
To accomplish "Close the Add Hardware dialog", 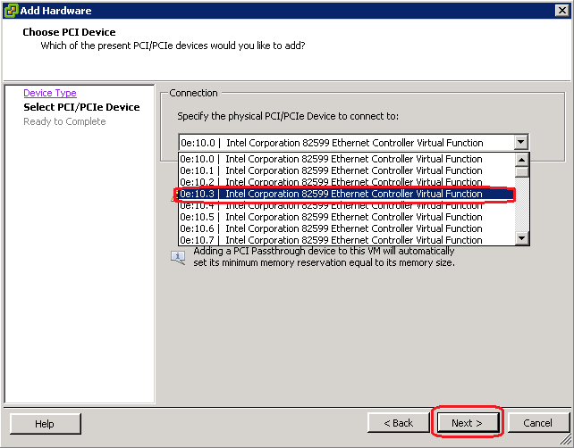I will coord(561,10).
